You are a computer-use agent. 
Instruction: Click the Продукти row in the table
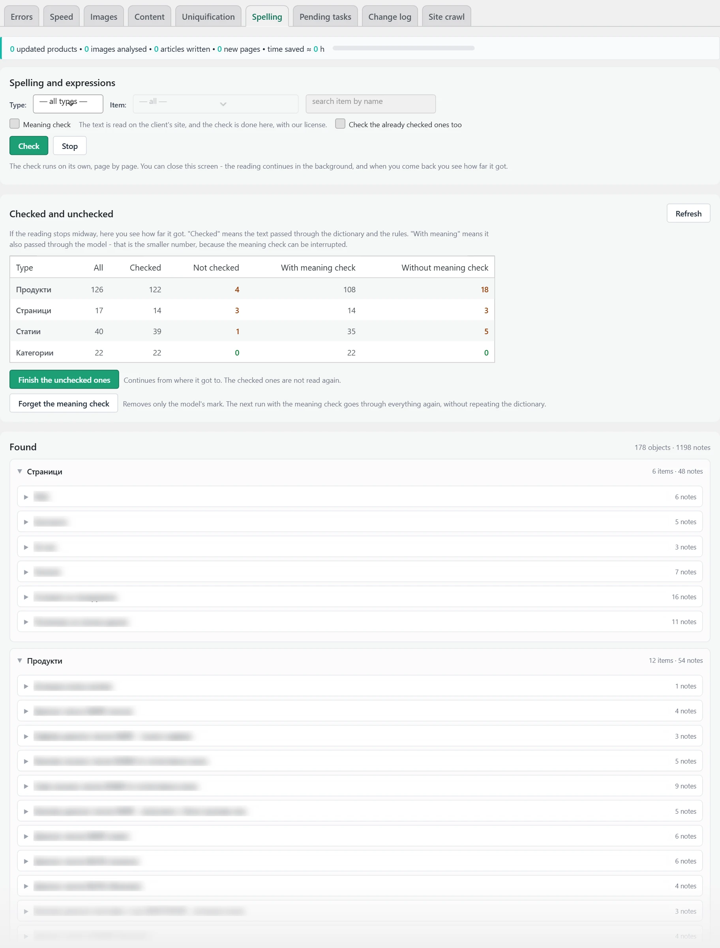click(252, 290)
